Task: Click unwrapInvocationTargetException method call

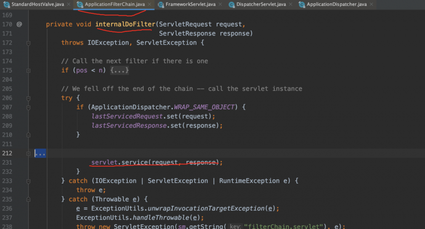Action: pos(206,209)
